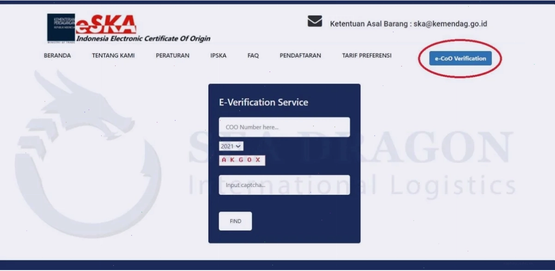555x271 pixels.
Task: Open TARIF PREFERENSI menu item
Action: (366, 56)
